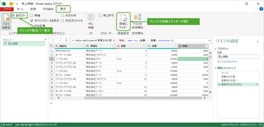264x127 pixels.
Task: Enable the 等幅 checkbox
Action: pos(32,16)
